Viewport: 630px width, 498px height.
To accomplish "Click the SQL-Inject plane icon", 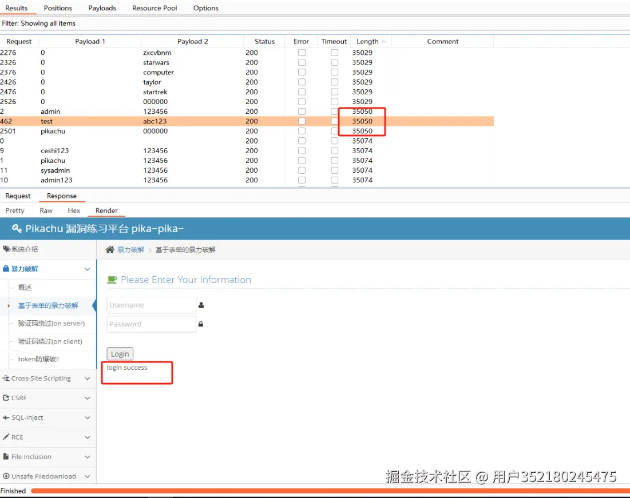I will click(x=6, y=418).
